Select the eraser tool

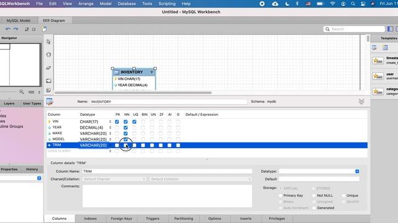point(49,68)
